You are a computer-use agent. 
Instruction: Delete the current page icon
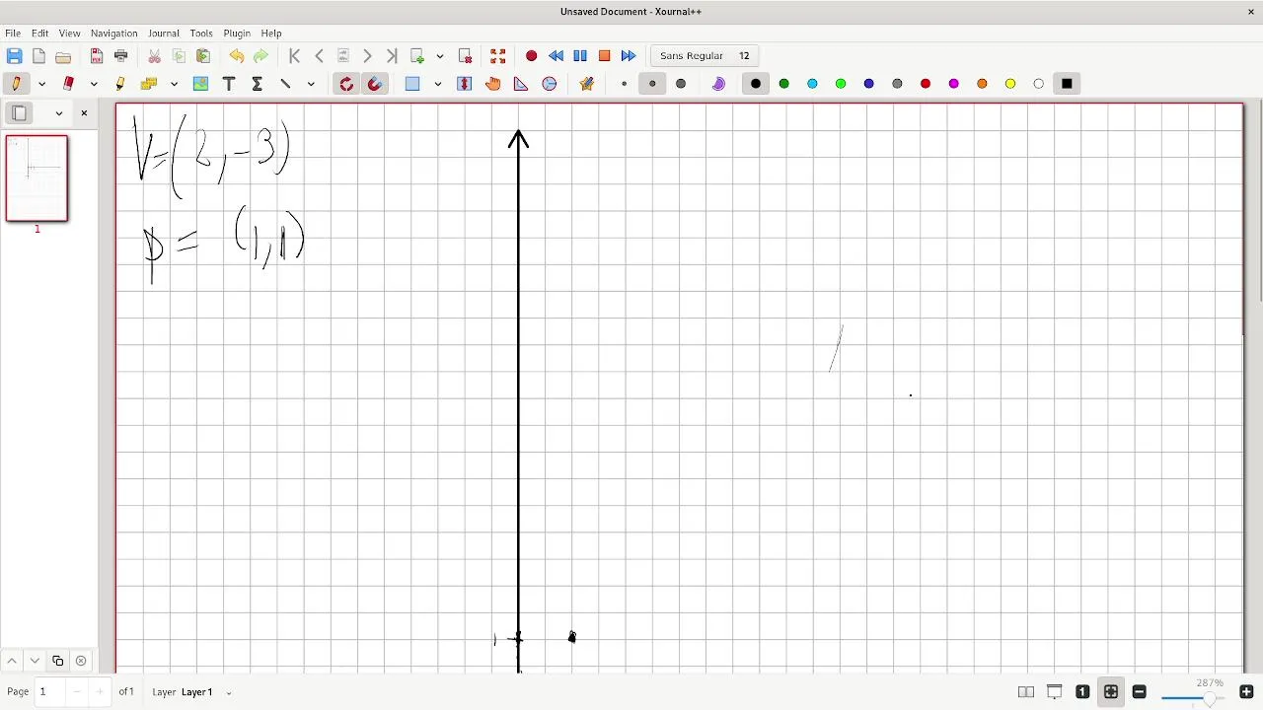tap(465, 56)
